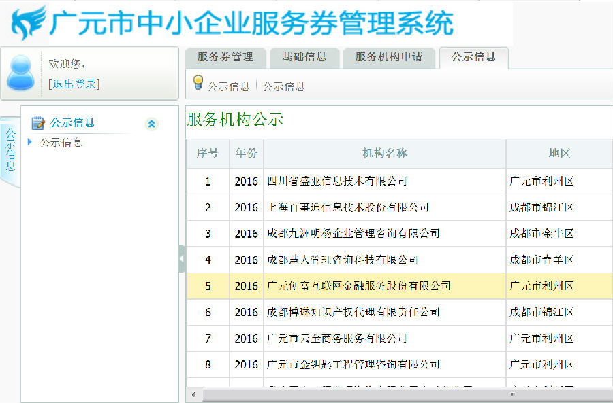This screenshot has width=613, height=403.
Task: Switch to the 基础信息 tab
Action: coord(304,57)
